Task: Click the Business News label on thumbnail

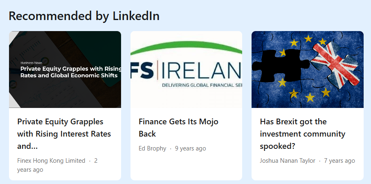Action: pyautogui.click(x=30, y=63)
